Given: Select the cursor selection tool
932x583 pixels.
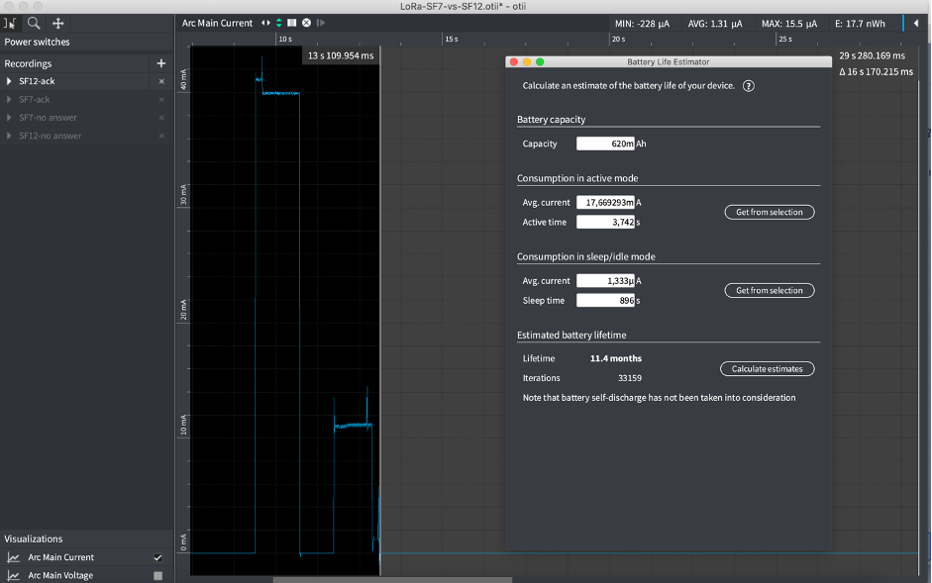Looking at the screenshot, I should click(10, 23).
